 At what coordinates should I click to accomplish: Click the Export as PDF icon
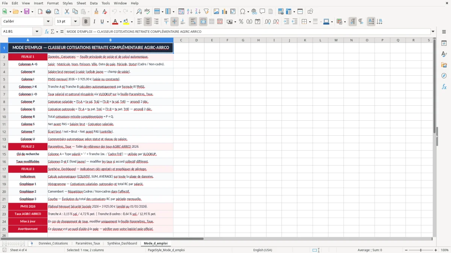click(40, 12)
